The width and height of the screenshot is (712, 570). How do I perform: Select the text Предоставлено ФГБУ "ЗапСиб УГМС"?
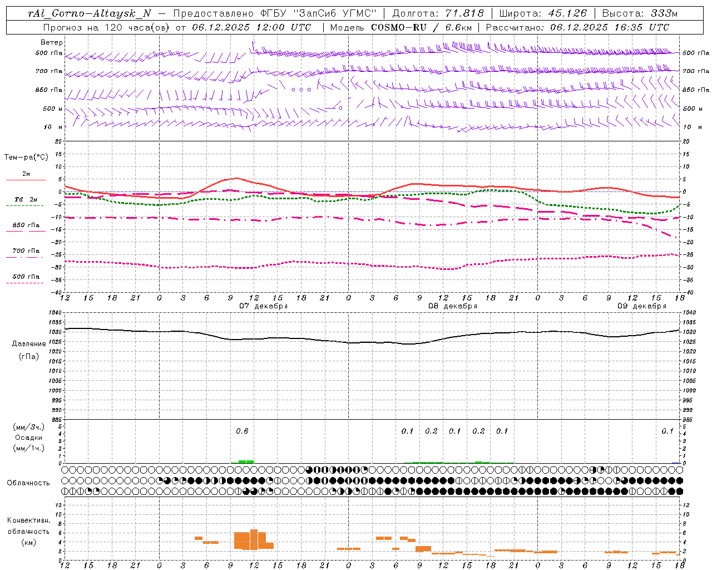coord(275,13)
